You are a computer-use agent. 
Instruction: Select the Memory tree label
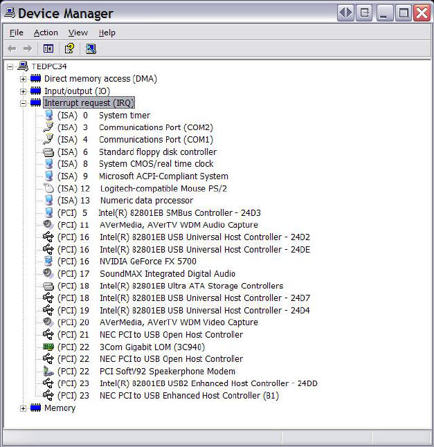tap(60, 408)
